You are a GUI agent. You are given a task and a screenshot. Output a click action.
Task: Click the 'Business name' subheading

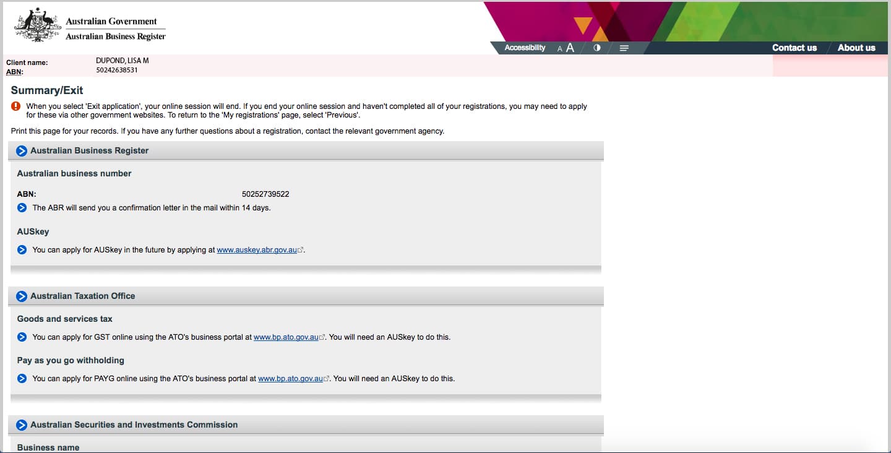point(48,447)
